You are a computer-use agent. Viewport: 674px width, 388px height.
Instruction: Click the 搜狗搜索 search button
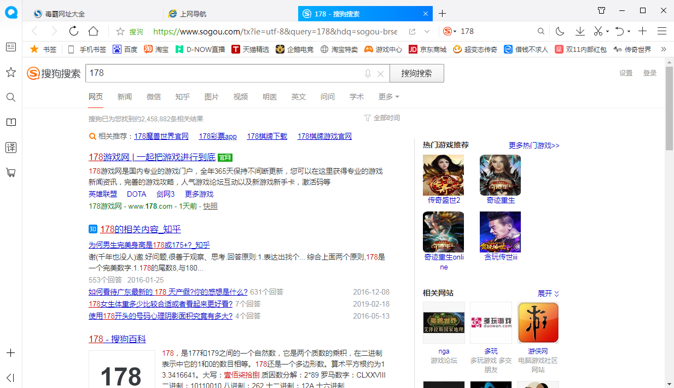[416, 73]
